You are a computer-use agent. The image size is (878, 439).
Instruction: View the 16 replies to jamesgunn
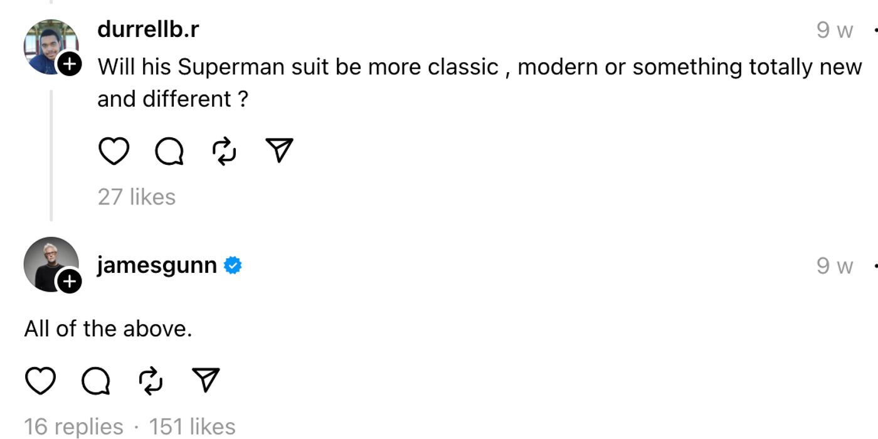73,427
